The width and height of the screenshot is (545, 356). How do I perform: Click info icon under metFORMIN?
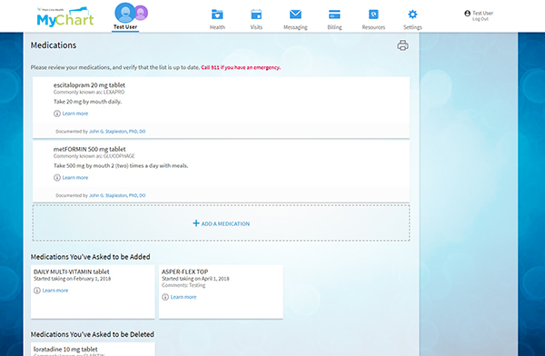[x=57, y=178]
